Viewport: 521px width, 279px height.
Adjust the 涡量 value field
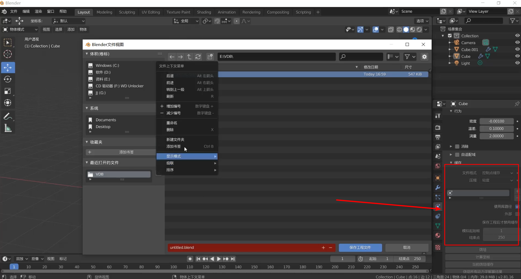pyautogui.click(x=497, y=136)
